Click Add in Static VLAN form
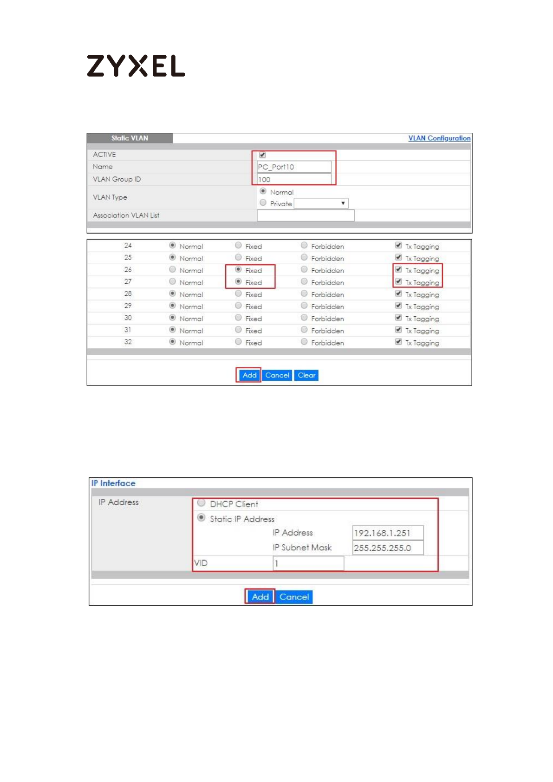The image size is (553, 782). click(249, 375)
